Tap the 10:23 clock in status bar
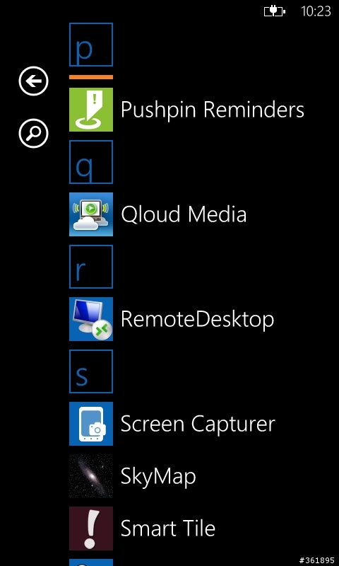Viewport: 339px width, 566px height. (x=316, y=11)
